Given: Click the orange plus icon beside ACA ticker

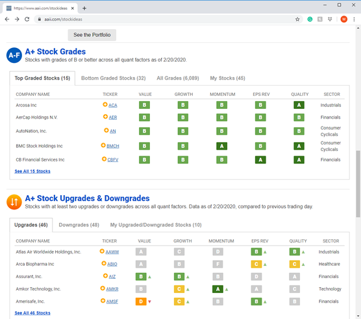Looking at the screenshot, I should [105, 104].
